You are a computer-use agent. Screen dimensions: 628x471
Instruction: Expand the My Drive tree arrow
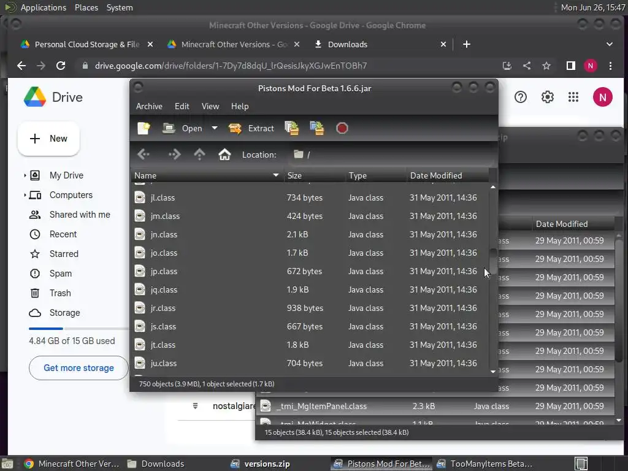25,175
